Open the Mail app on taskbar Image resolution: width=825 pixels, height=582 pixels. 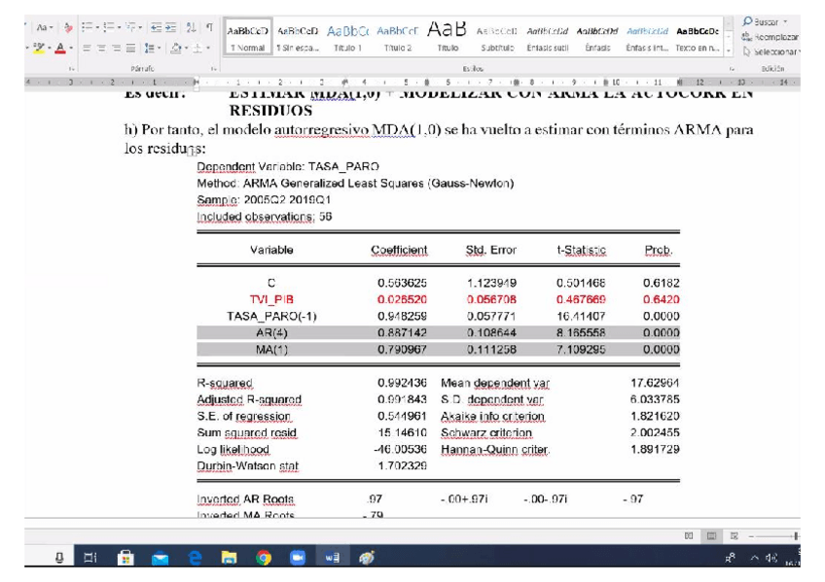(x=160, y=558)
